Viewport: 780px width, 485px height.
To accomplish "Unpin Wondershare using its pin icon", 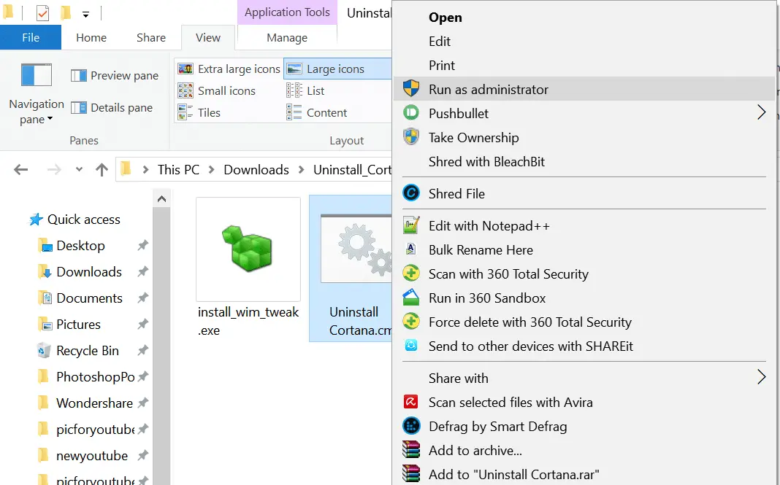I will tap(142, 403).
